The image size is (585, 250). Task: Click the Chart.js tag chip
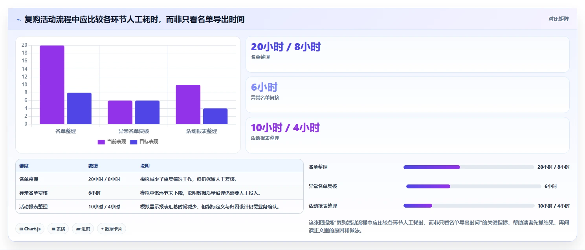tap(30, 229)
